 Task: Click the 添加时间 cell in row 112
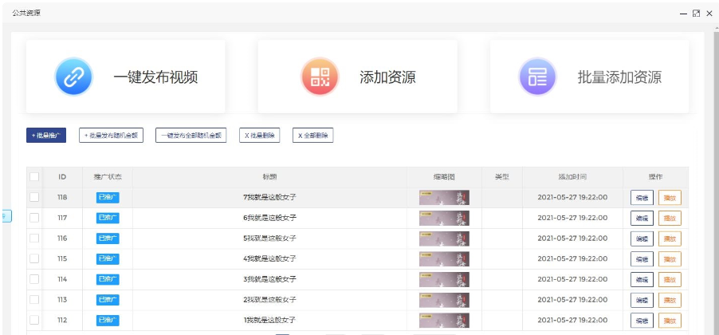[572, 320]
